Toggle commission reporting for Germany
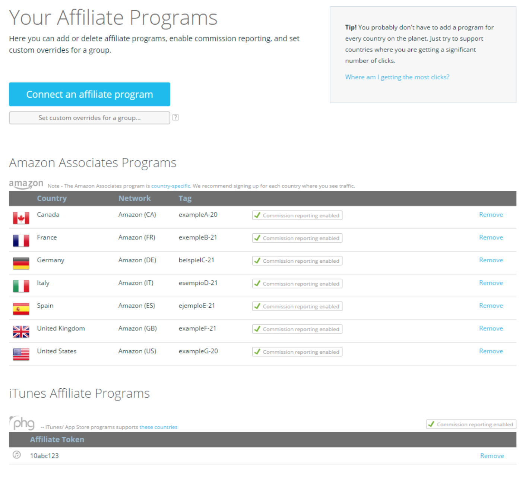This screenshot has width=529, height=477. coord(297,261)
